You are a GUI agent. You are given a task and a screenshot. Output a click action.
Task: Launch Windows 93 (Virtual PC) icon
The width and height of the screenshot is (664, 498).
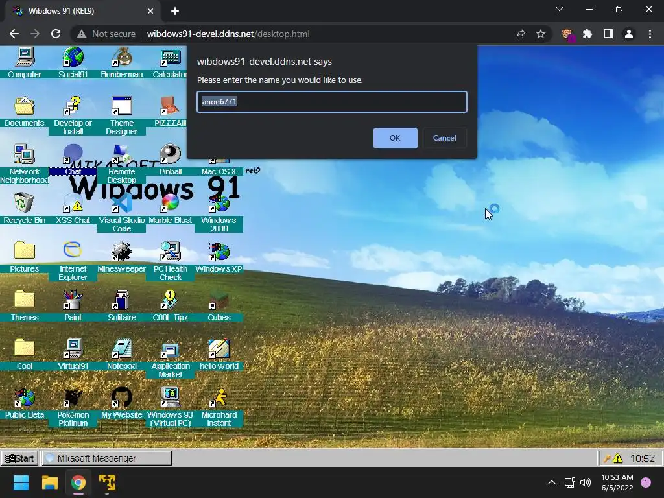coord(171,397)
